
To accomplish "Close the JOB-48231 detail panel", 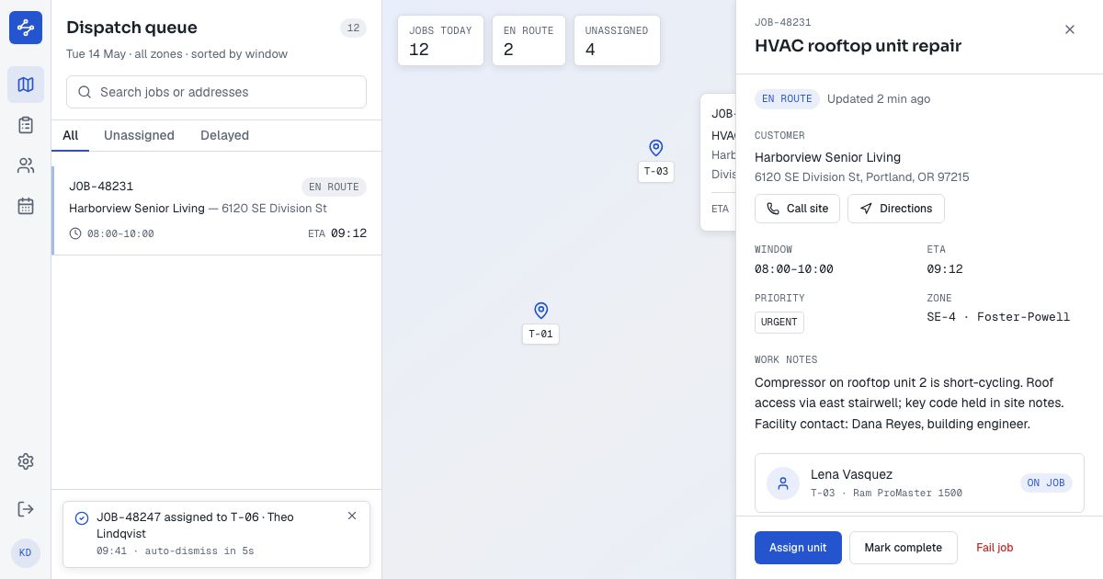I will [x=1070, y=29].
